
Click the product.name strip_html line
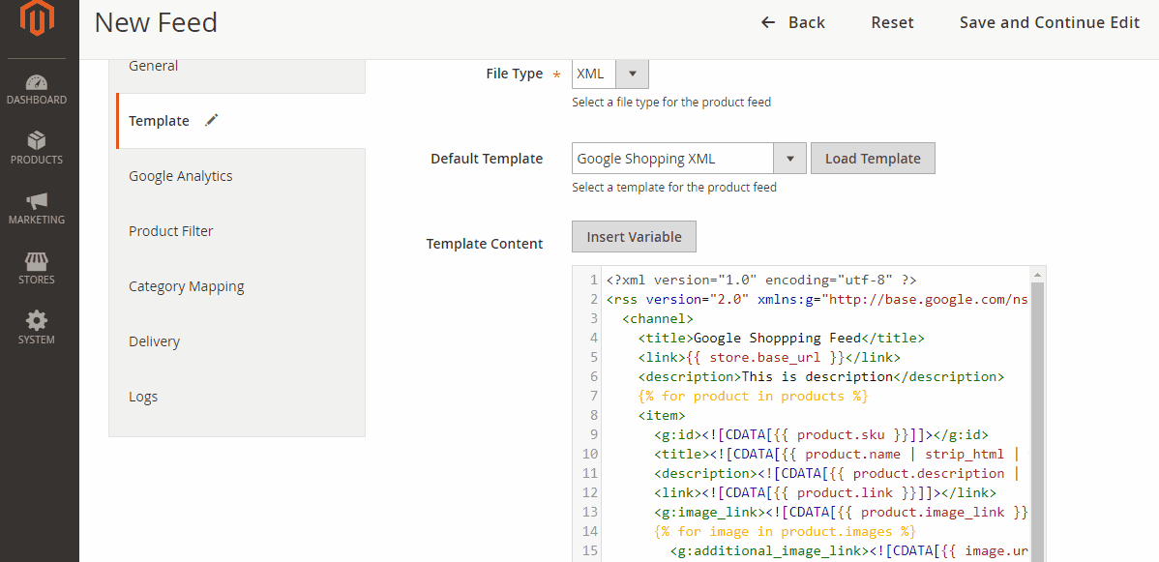838,454
